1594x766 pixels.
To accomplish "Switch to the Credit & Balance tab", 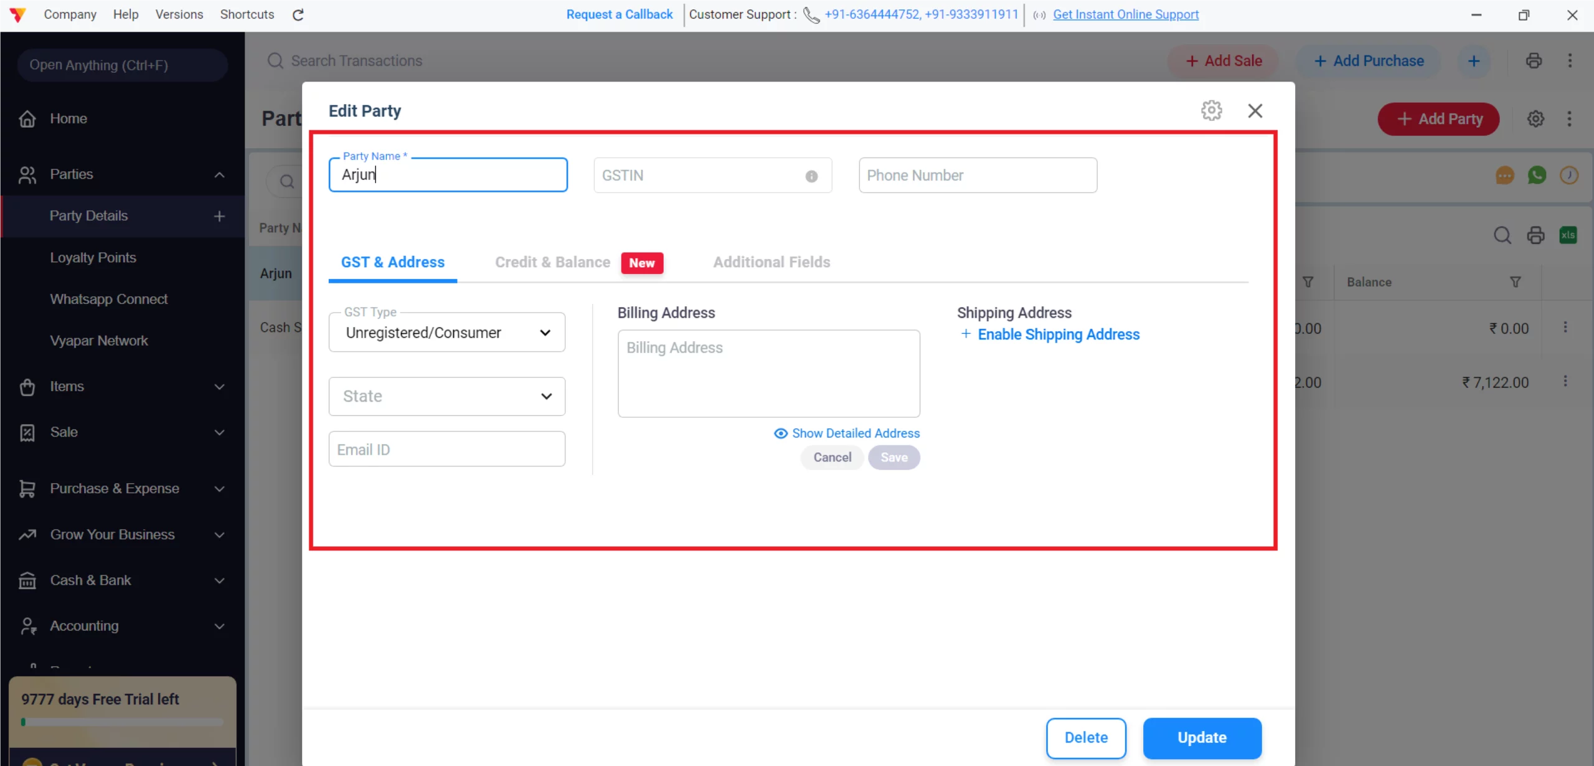I will click(552, 262).
